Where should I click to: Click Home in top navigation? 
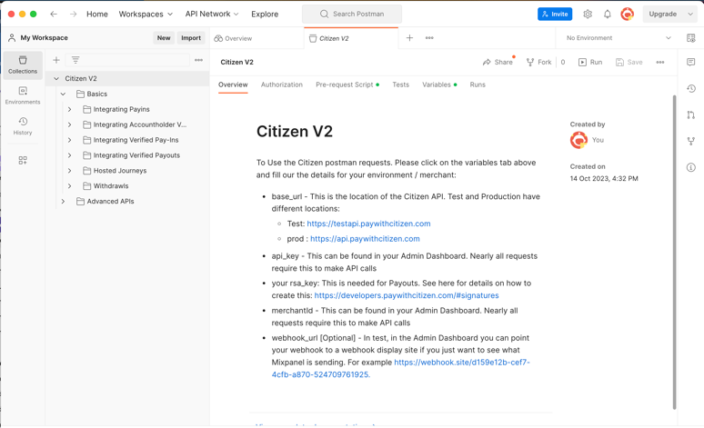[97, 14]
